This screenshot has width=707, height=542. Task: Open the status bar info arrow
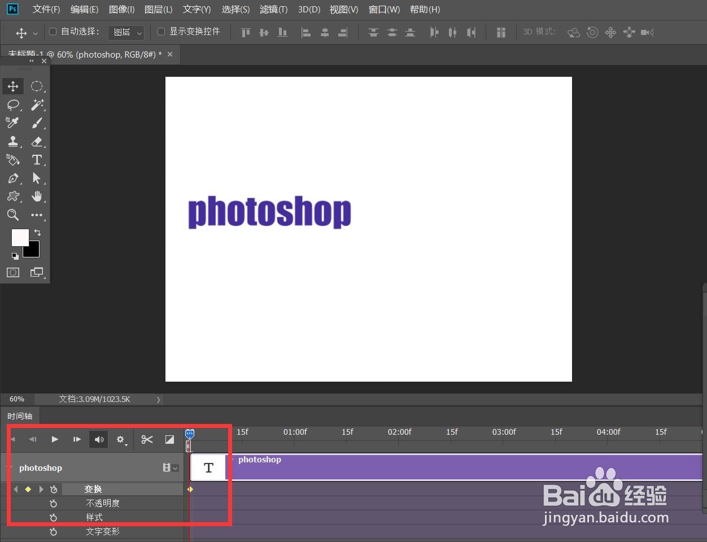click(159, 399)
